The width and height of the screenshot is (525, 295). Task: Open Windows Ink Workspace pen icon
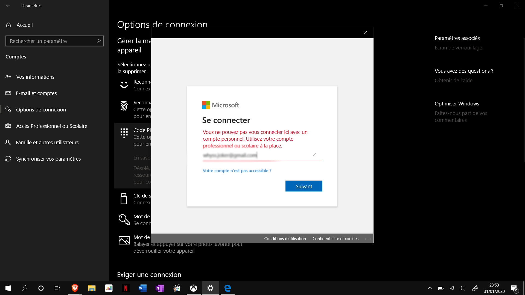[x=475, y=288]
